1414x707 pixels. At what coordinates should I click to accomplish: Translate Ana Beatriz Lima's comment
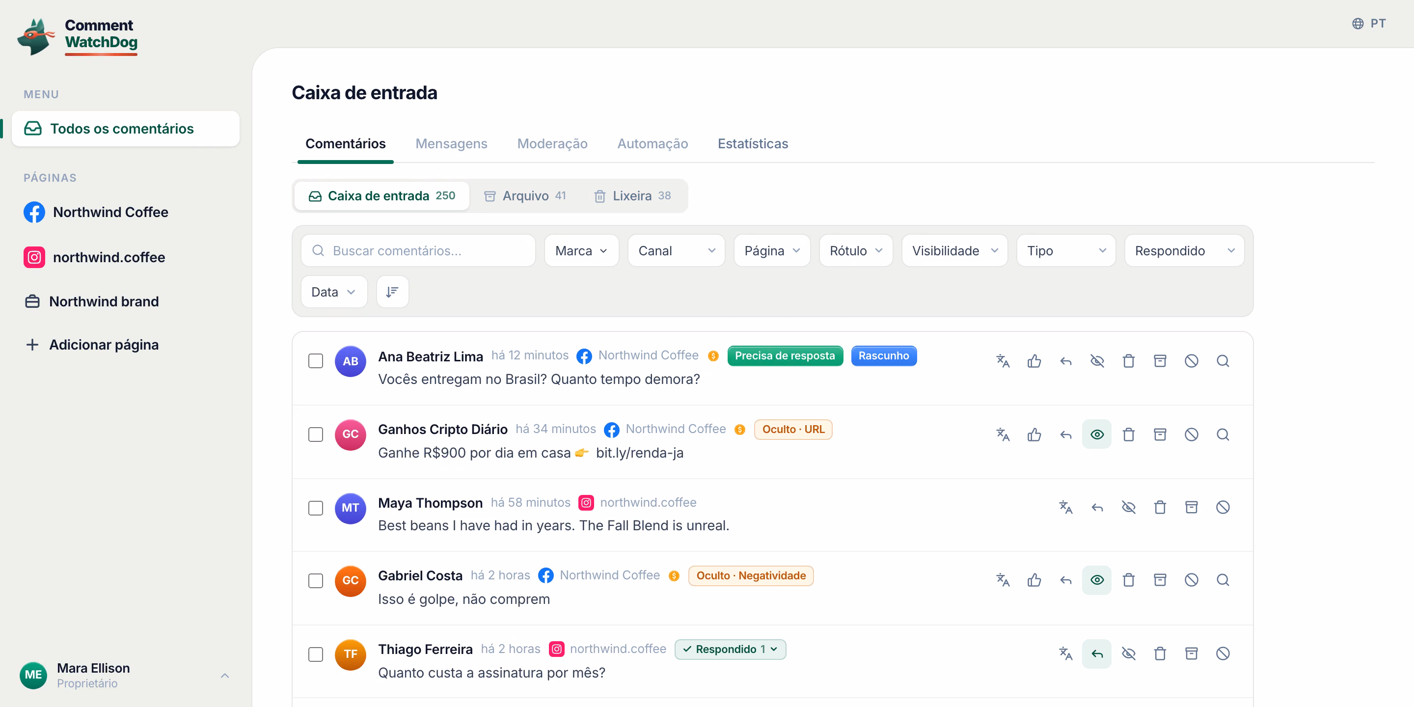tap(1002, 361)
